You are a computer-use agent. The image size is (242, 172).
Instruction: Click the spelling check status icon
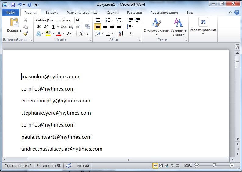69,166
